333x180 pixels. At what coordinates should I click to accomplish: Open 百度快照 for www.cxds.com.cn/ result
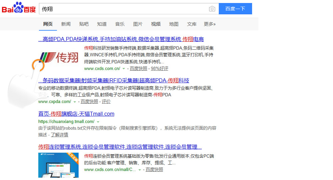[139, 68]
